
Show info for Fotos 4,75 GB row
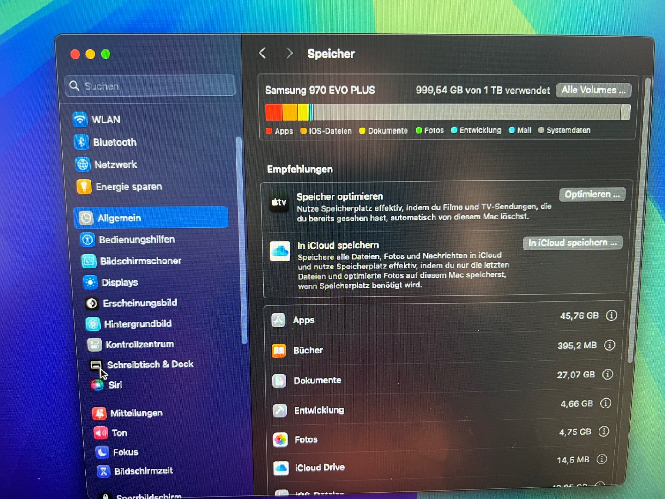coord(604,432)
